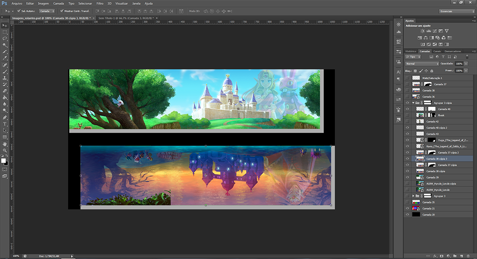Add a Curves adjustment

click(x=435, y=31)
